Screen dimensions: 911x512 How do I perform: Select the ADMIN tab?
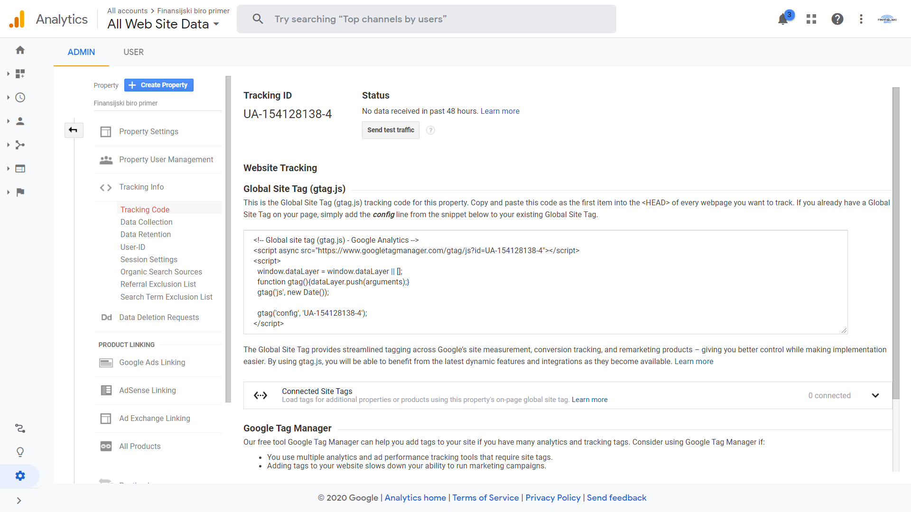tap(81, 52)
